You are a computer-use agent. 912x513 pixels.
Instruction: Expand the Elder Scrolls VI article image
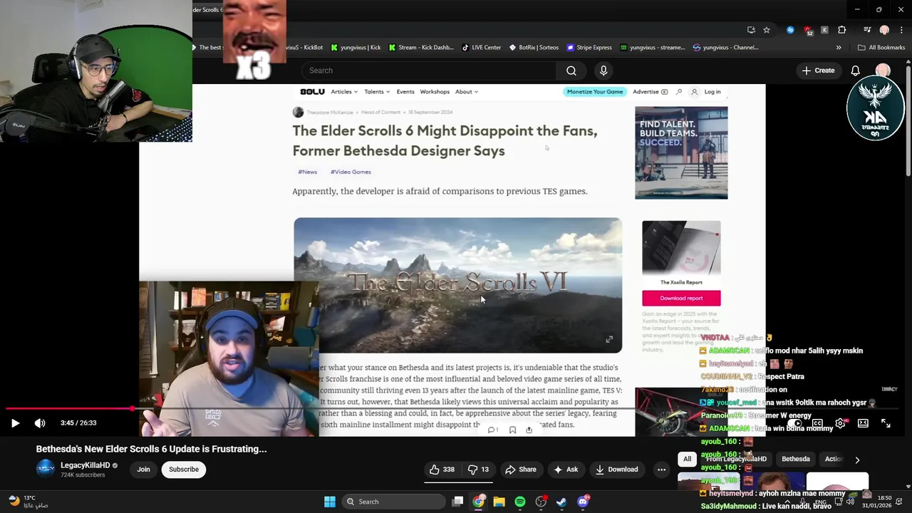coord(609,340)
